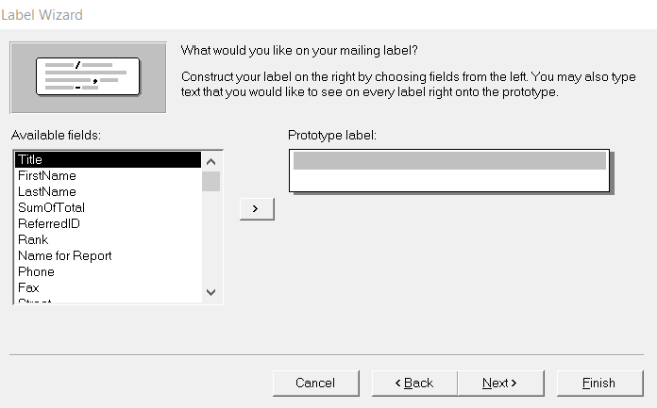Click Finish to complete the wizard
657x408 pixels.
click(x=598, y=383)
